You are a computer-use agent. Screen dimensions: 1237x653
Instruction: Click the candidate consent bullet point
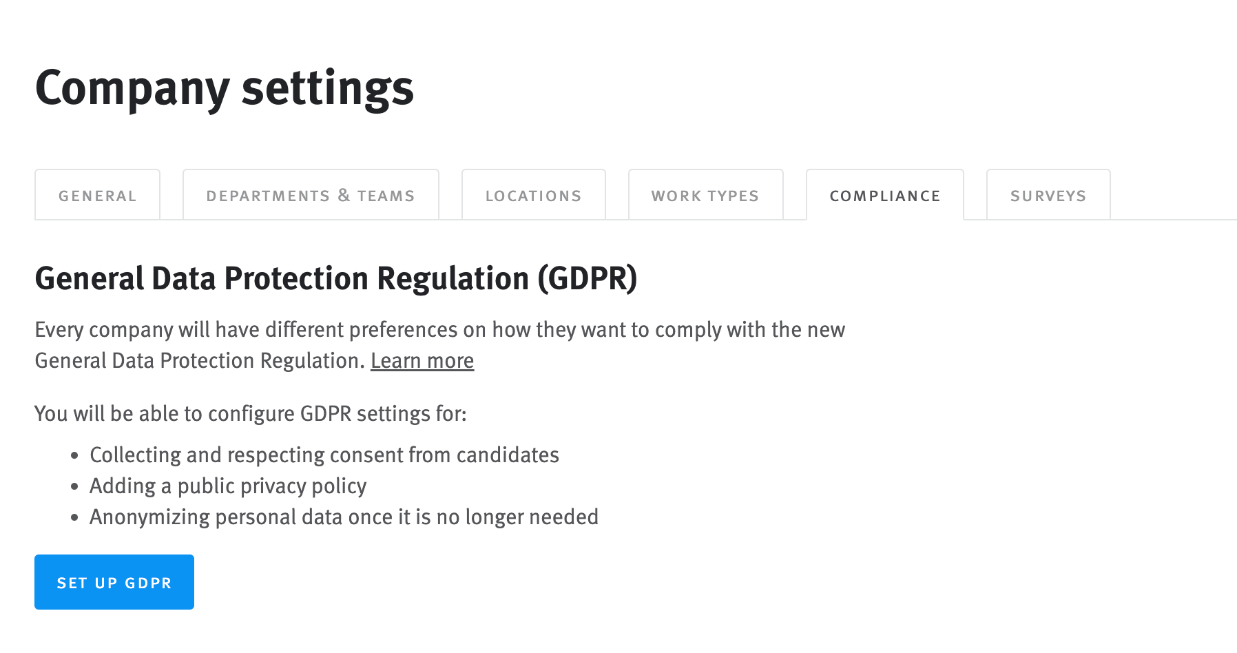coord(324,455)
